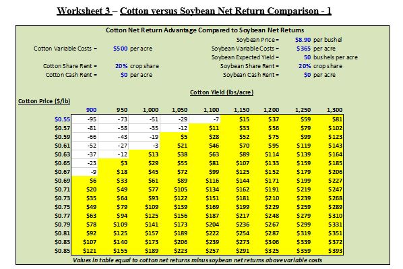Screen dimensions: 403x269
Task: Select the 'Values in table equal to' footnote
Action: [197, 260]
